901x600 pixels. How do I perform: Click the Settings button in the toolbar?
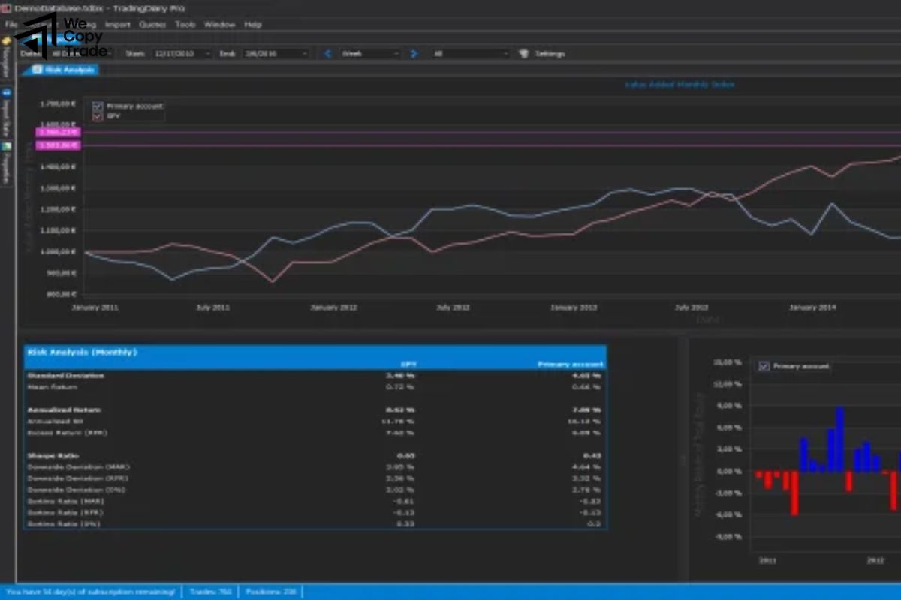pos(548,53)
